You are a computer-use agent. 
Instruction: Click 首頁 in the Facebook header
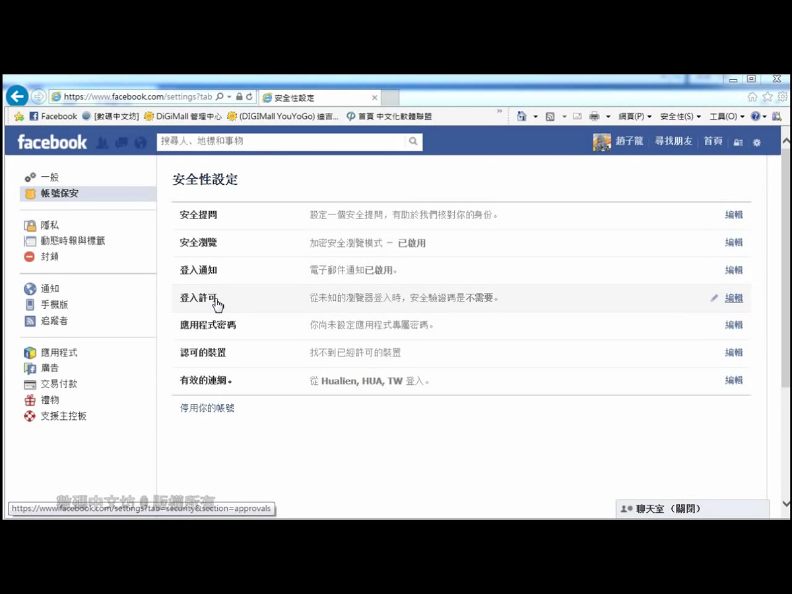pos(713,141)
